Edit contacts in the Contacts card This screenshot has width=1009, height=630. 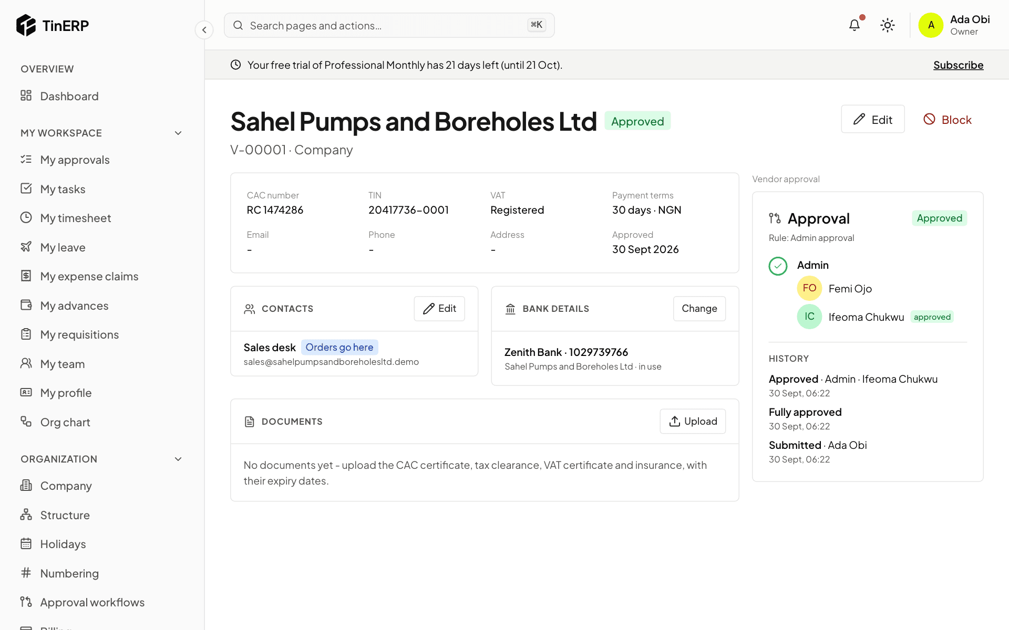click(x=439, y=309)
